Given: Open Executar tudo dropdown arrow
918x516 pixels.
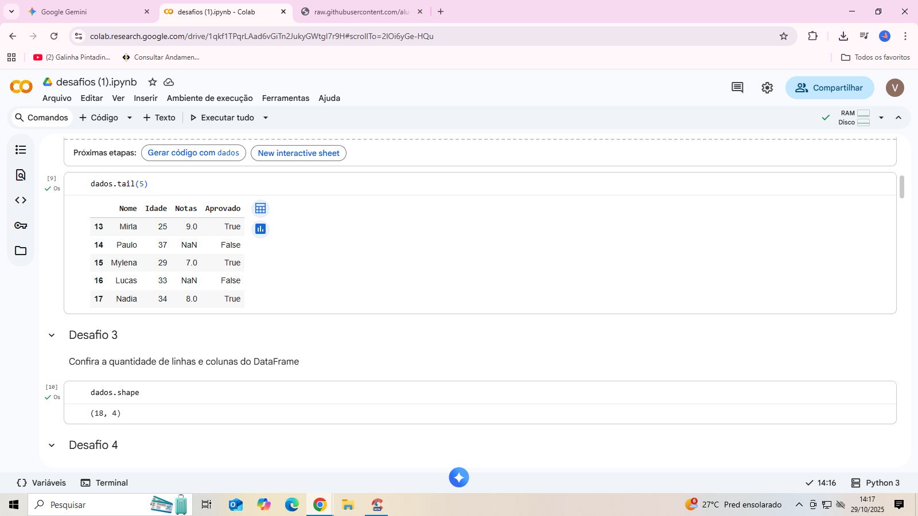Looking at the screenshot, I should click(266, 118).
